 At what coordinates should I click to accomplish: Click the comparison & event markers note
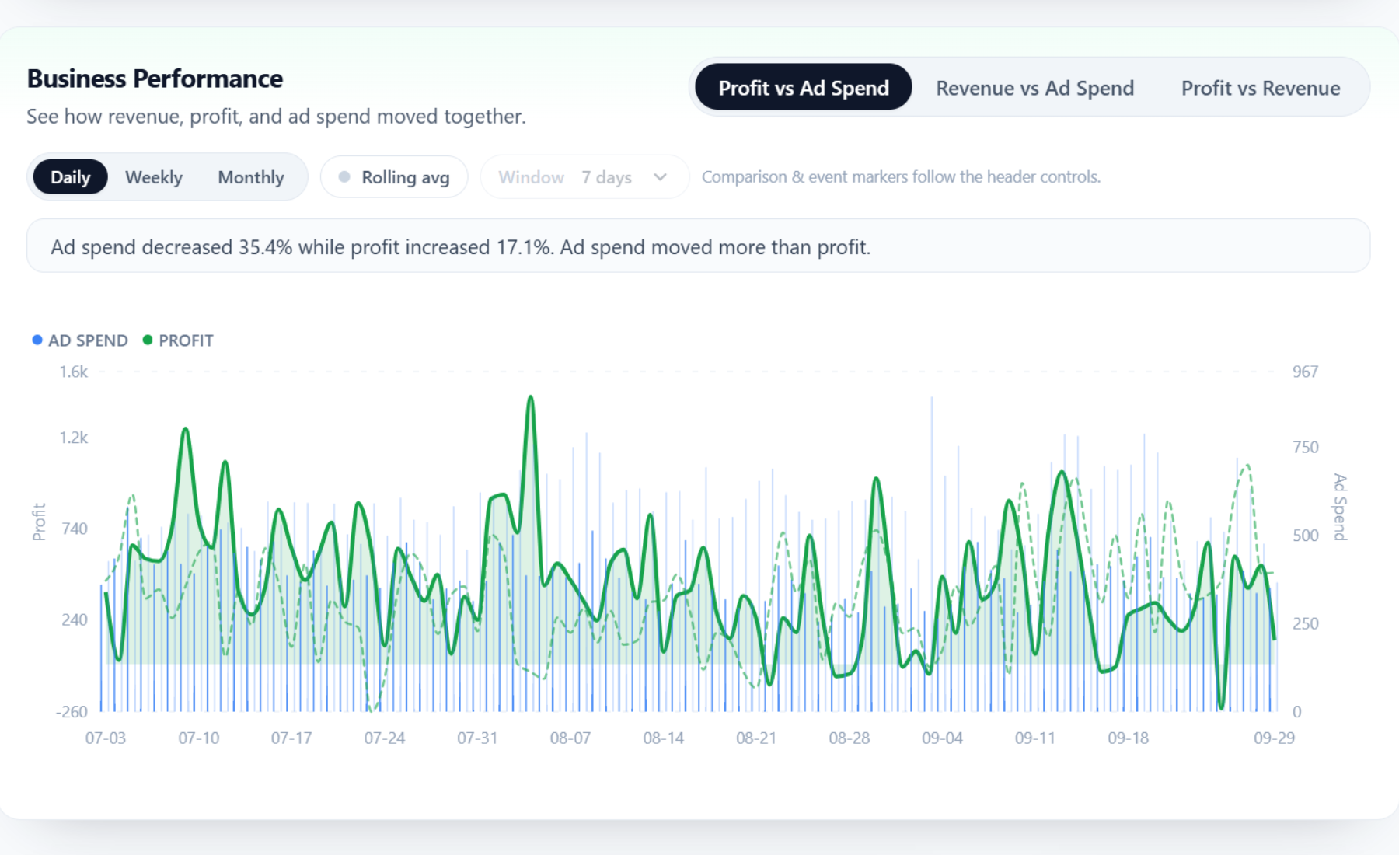(x=901, y=176)
